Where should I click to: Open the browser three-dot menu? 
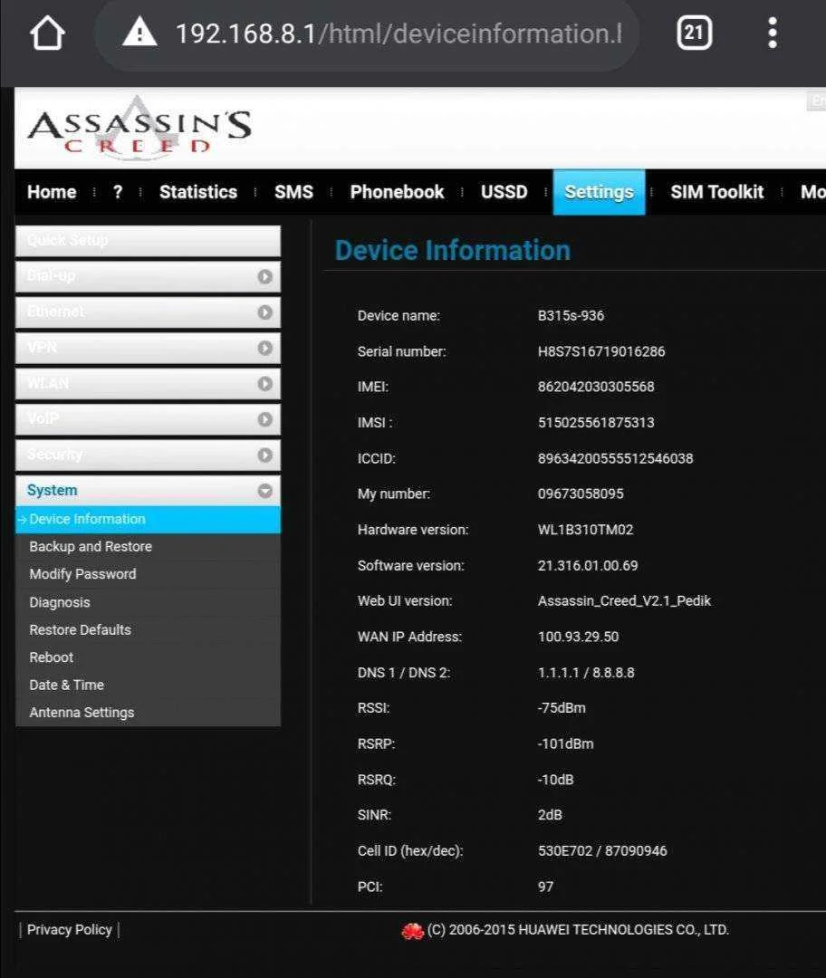(x=773, y=33)
